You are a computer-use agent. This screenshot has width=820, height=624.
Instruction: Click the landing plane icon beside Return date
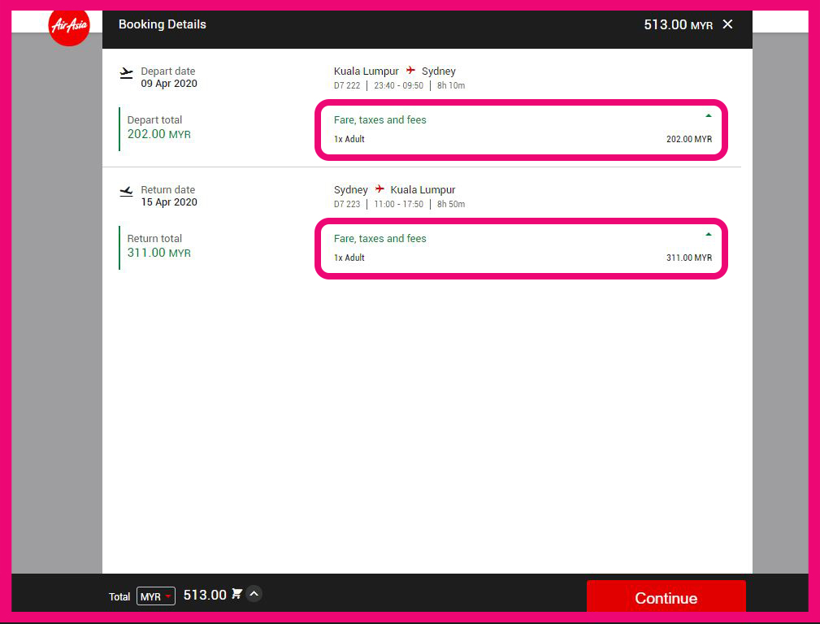pyautogui.click(x=126, y=192)
